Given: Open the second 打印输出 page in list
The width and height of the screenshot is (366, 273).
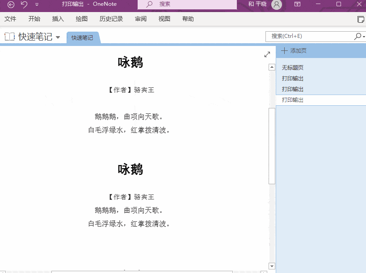Looking at the screenshot, I should (292, 89).
